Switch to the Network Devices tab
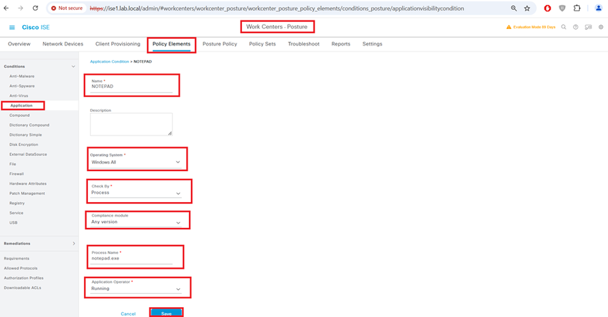Viewport: 608px width, 317px height. point(63,44)
